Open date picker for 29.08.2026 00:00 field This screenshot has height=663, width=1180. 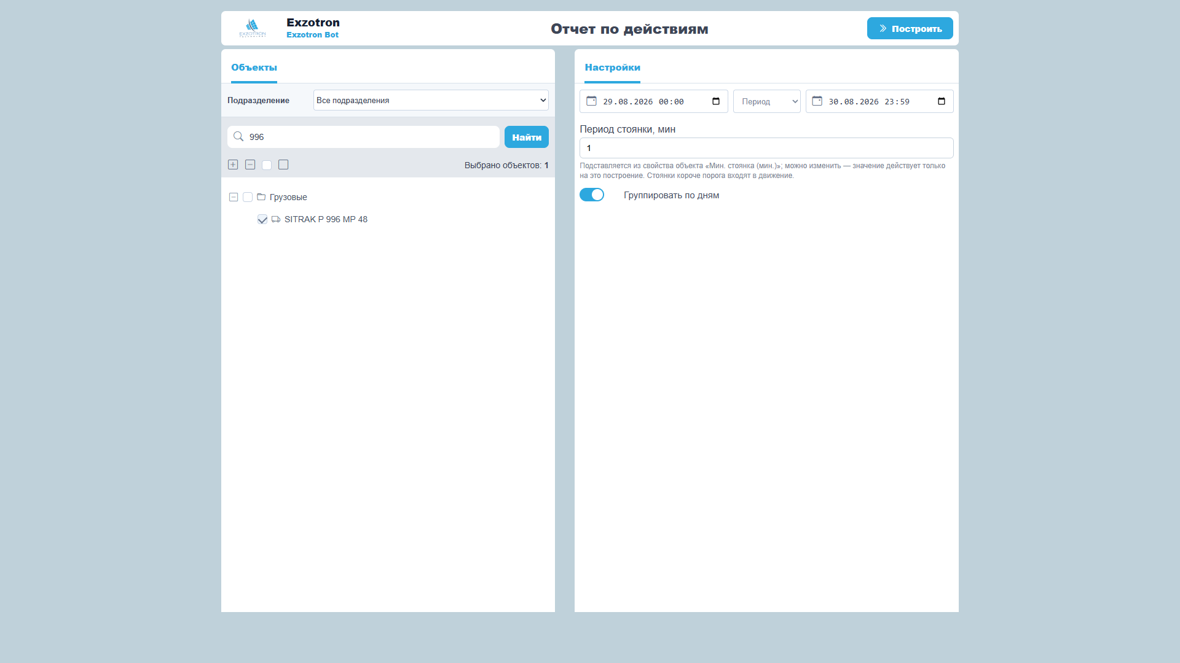point(716,101)
